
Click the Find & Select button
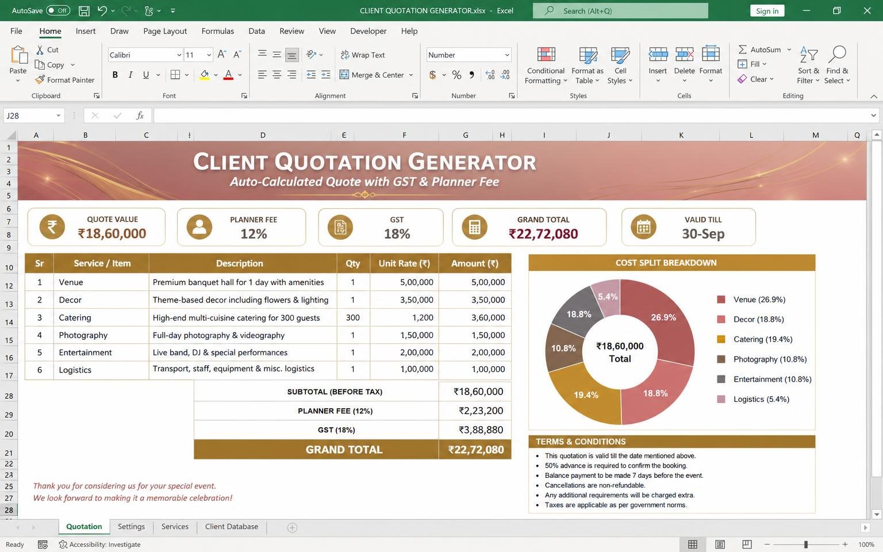click(x=838, y=66)
